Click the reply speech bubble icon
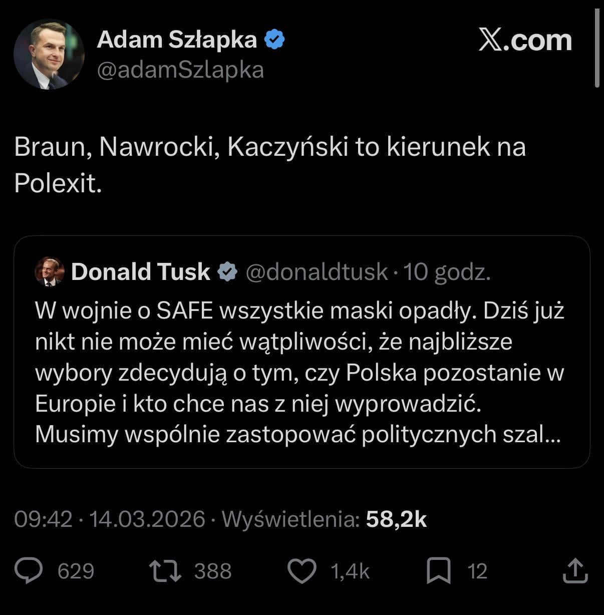604x615 pixels. pos(29,571)
